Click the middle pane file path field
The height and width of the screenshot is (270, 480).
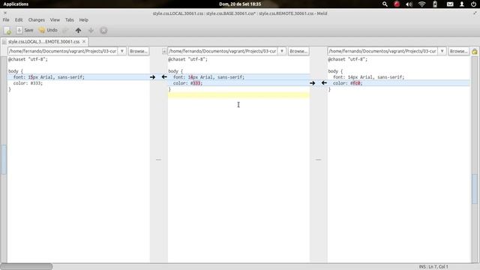tap(223, 51)
